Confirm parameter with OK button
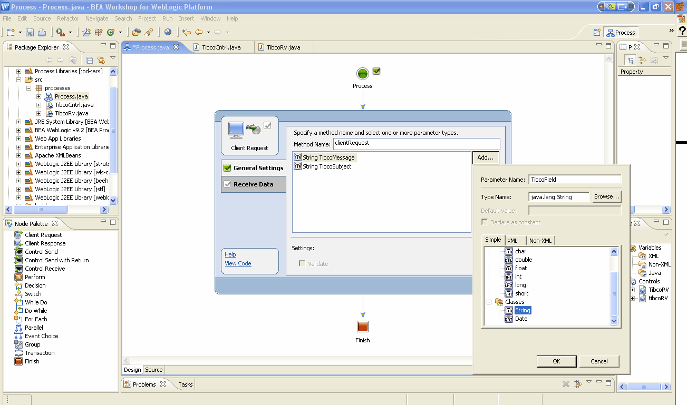This screenshot has width=687, height=405. pyautogui.click(x=556, y=361)
